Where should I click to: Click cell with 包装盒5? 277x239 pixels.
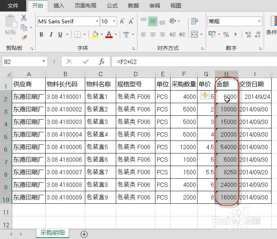(100, 147)
